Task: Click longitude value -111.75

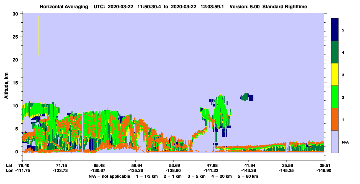Action: click(x=22, y=170)
